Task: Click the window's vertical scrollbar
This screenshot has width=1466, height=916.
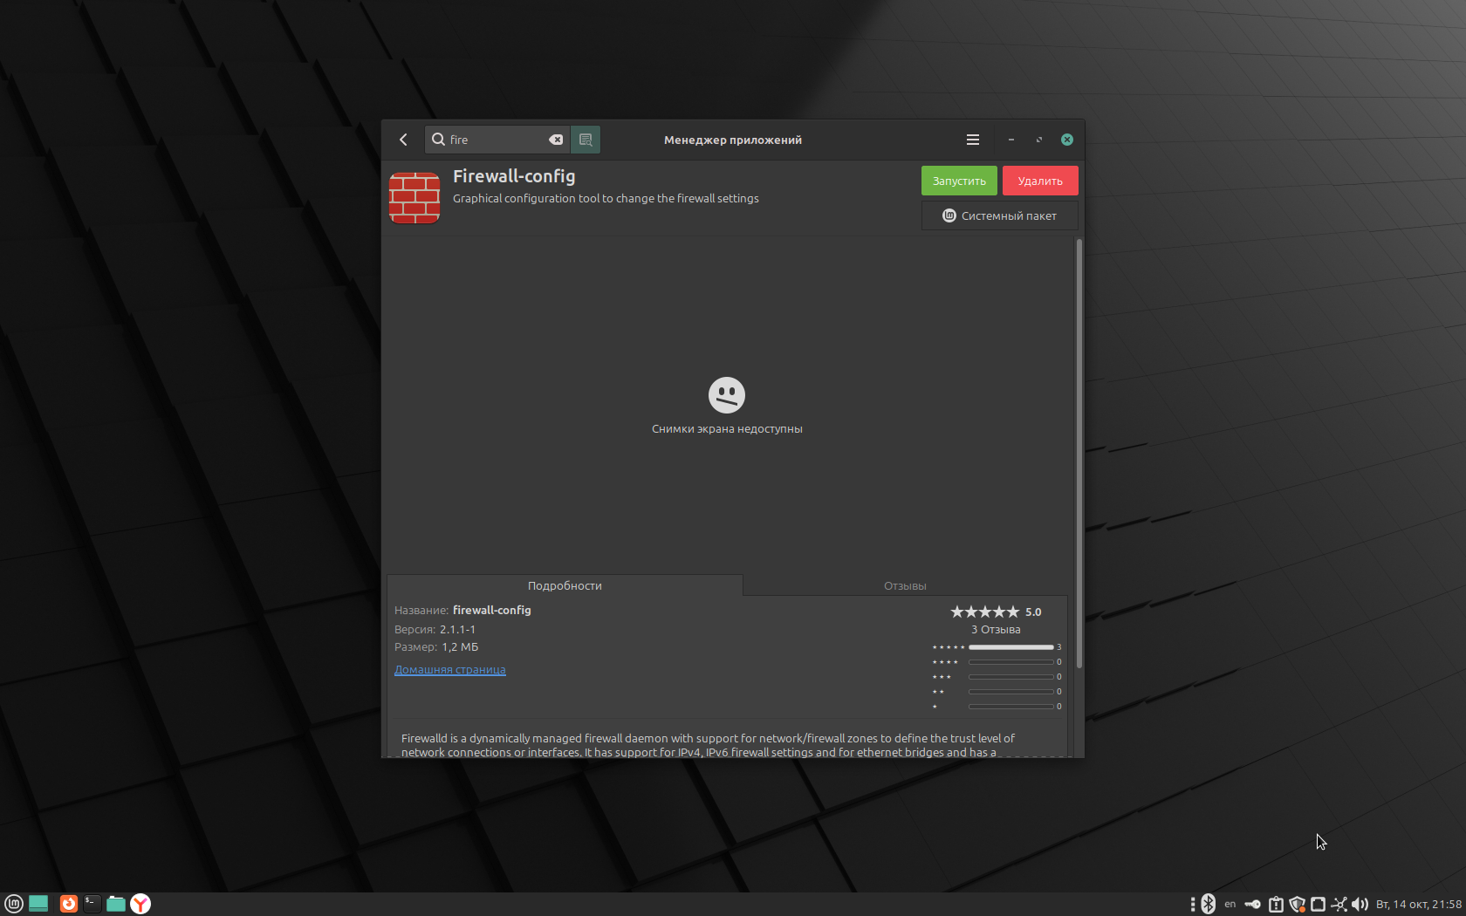Action: point(1079,454)
